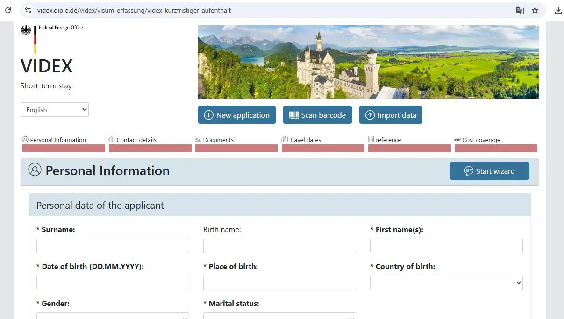The height and width of the screenshot is (319, 564).
Task: Click the Personal Information person icon
Action: [24, 140]
